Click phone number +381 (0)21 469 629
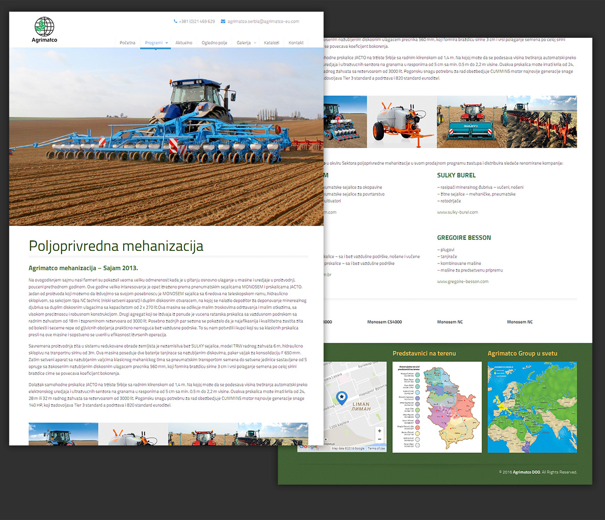605x520 pixels. (x=197, y=22)
